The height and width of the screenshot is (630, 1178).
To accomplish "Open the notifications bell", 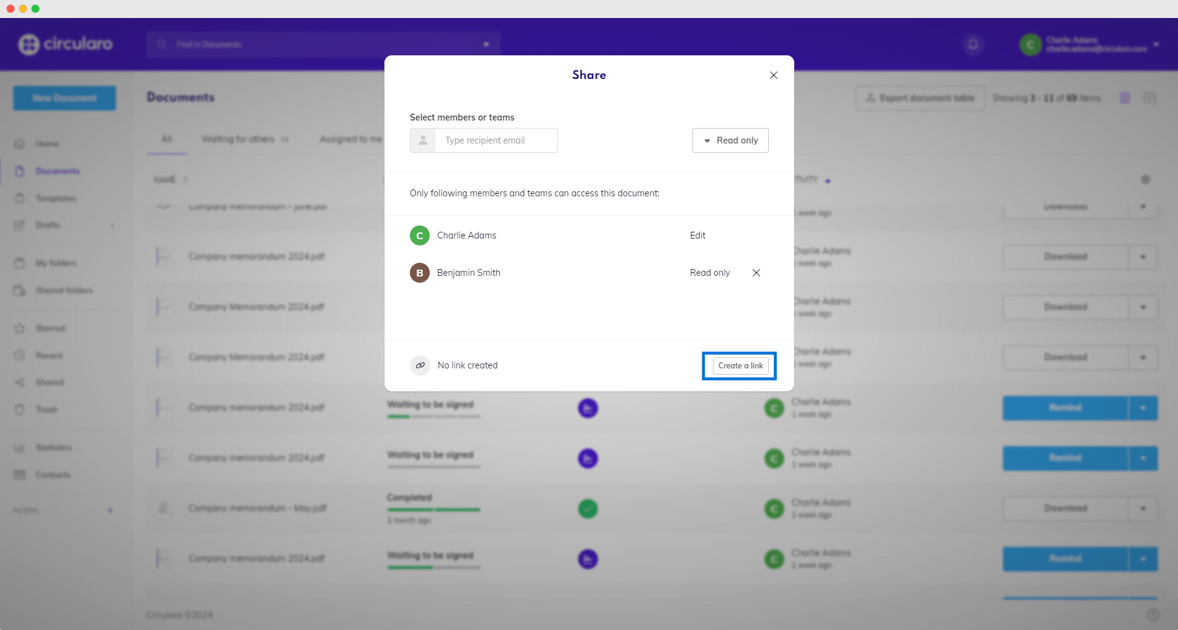I will pos(973,44).
